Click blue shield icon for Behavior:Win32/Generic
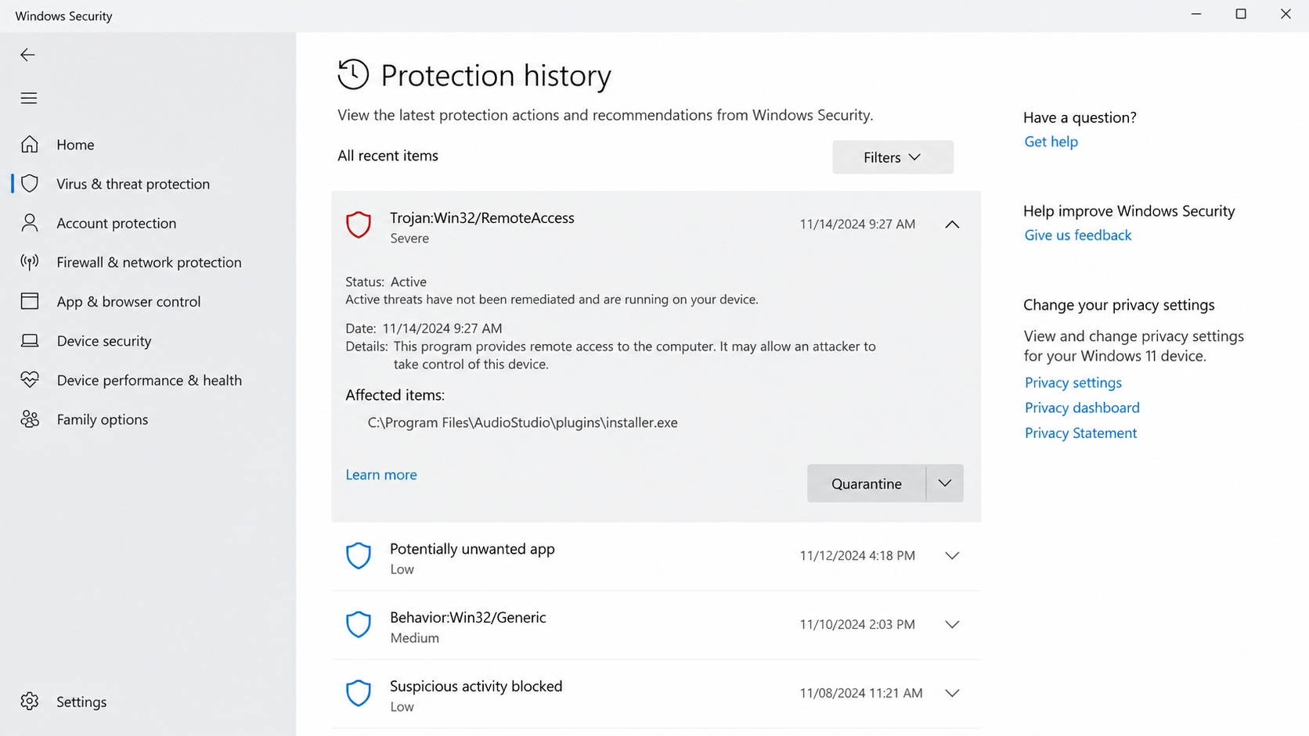Screen dimensions: 1309x736 click(359, 624)
